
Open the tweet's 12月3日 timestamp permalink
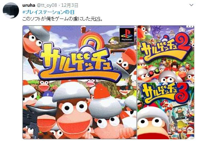70,5
